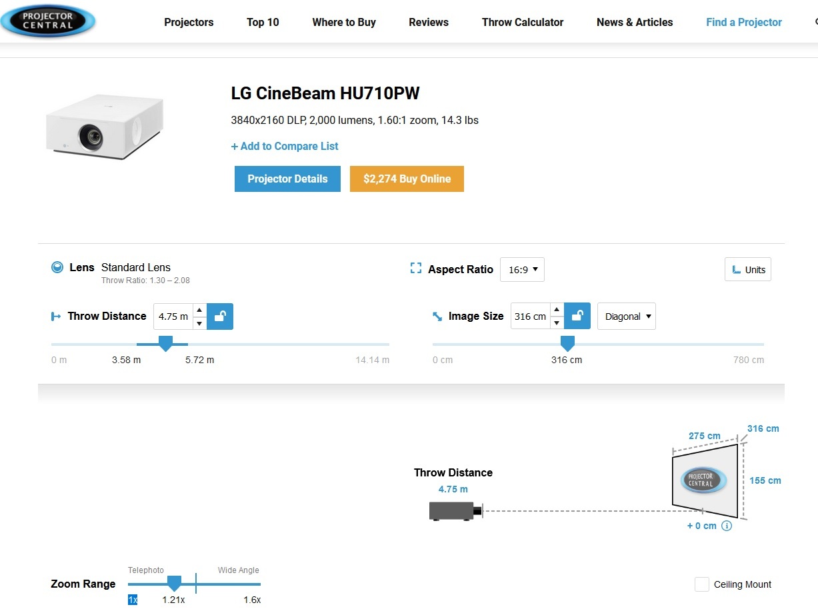
Task: Increase Image Size with up stepper
Action: coord(557,310)
